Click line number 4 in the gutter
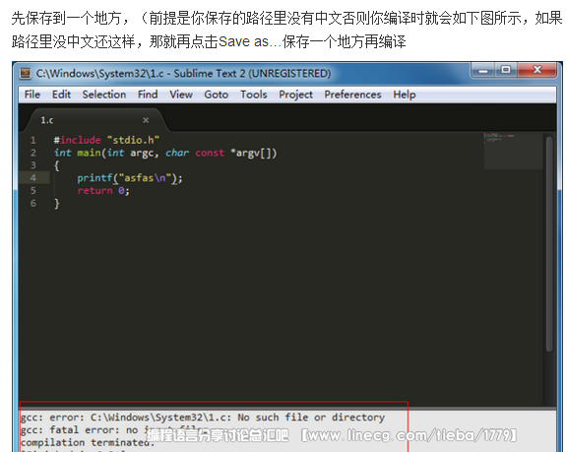The width and height of the screenshot is (566, 452). [33, 178]
